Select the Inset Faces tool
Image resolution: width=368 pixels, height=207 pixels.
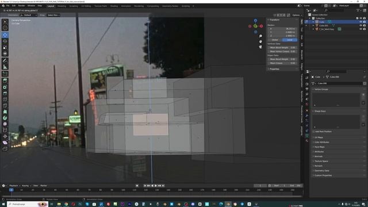(x=5, y=87)
